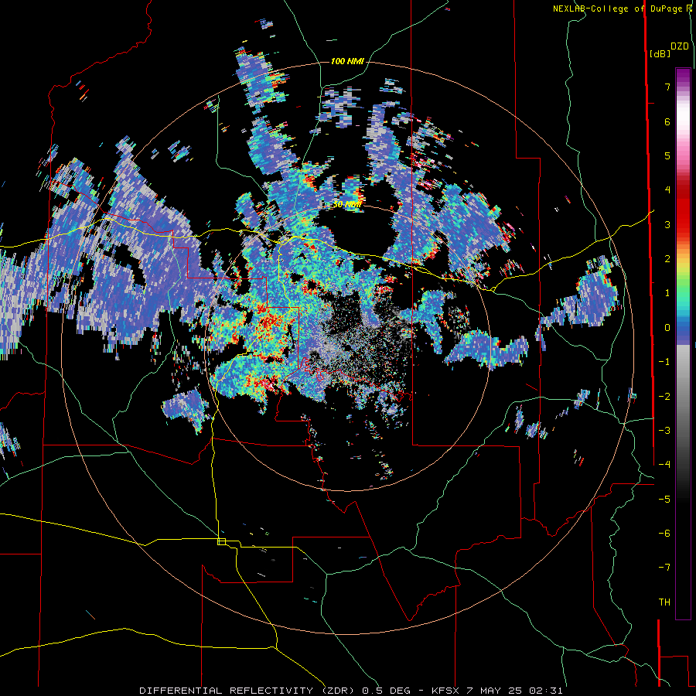The width and height of the screenshot is (696, 696).
Task: Click the 50 NMI range ring label
Action: tap(347, 205)
